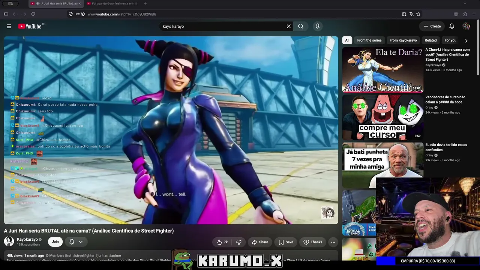Viewport: 480px width, 270px height.
Task: Reload the current page
Action: (x=33, y=14)
